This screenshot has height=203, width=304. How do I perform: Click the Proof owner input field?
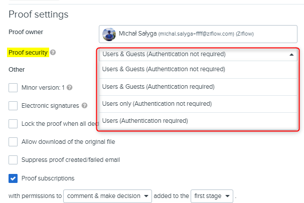tap(201, 34)
